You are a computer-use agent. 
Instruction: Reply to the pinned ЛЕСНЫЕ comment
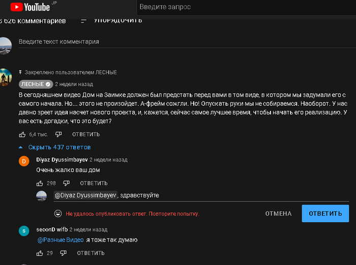coord(86,134)
